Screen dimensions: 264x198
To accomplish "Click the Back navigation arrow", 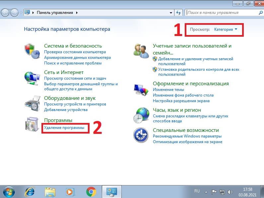I will click(x=5, y=13).
